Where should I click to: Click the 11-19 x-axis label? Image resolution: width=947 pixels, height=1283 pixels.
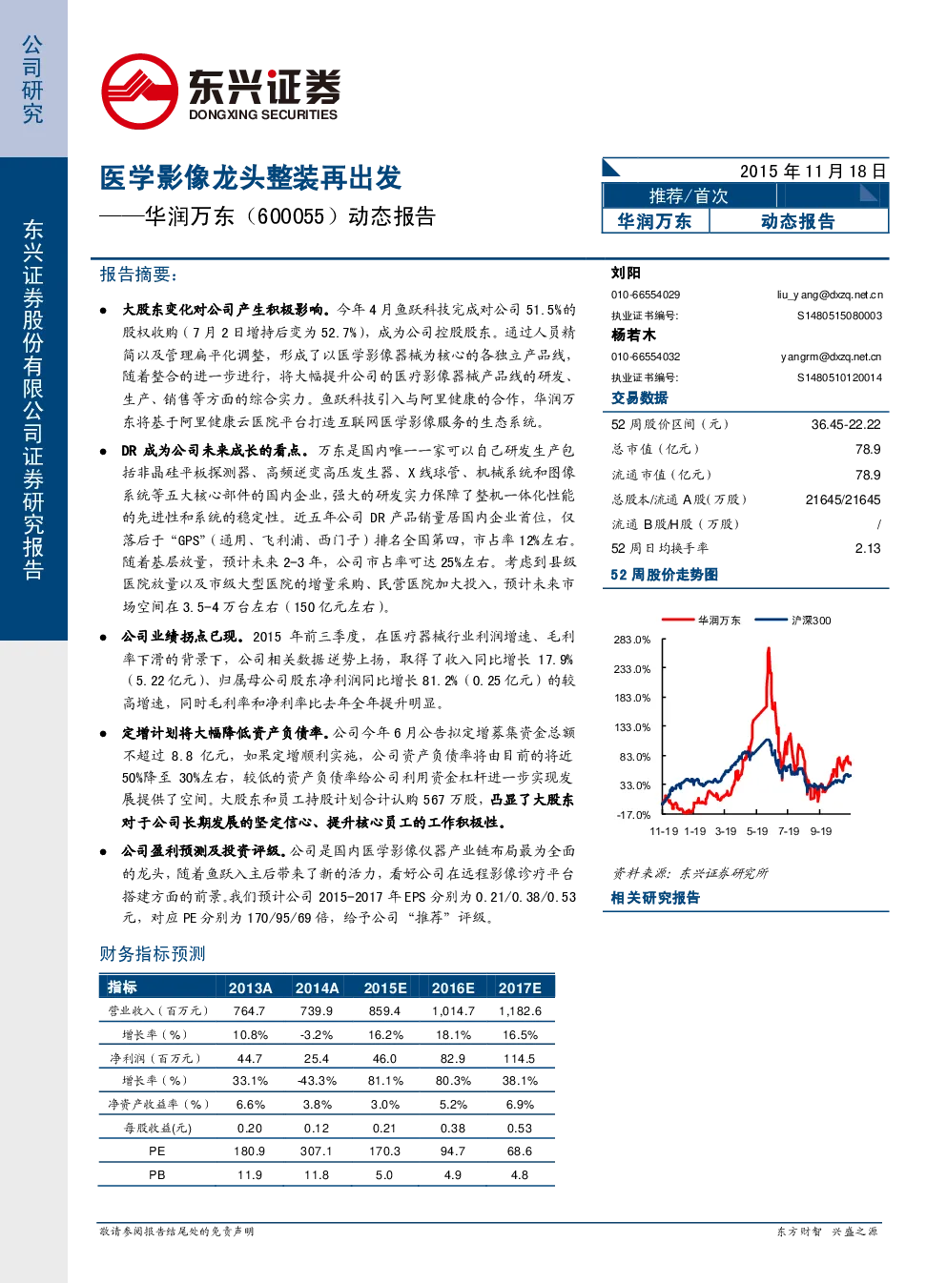click(x=664, y=831)
